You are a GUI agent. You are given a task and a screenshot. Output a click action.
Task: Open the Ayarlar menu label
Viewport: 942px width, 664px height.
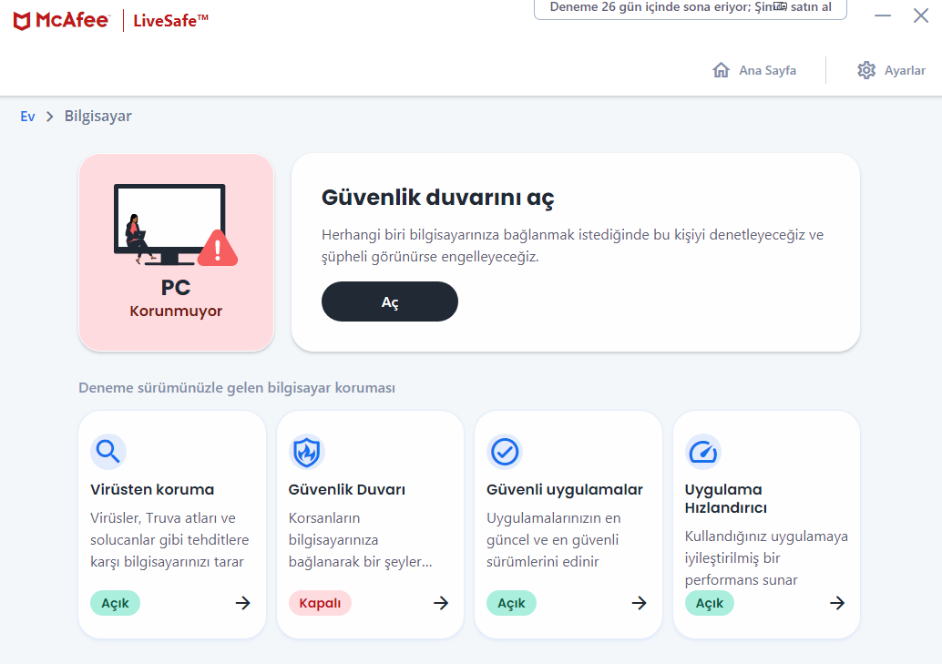click(x=905, y=70)
